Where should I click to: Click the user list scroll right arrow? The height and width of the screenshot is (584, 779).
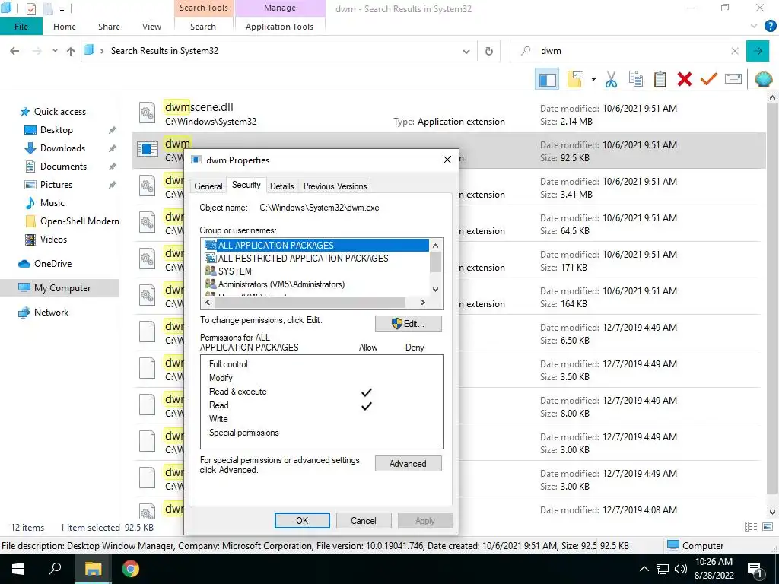pyautogui.click(x=422, y=302)
